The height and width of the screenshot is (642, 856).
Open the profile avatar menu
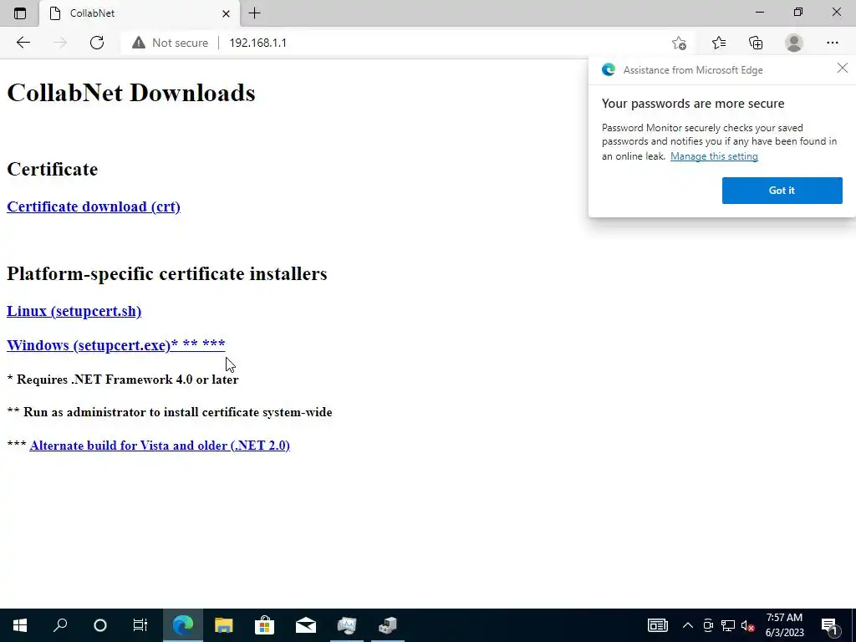coord(794,43)
